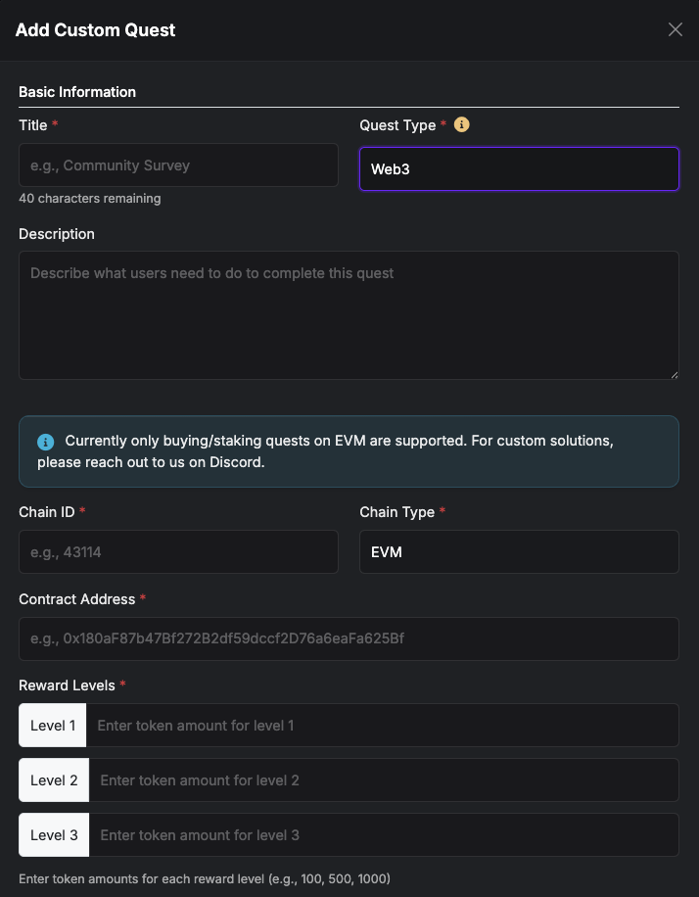Viewport: 699px width, 897px height.
Task: Select the Level 2 token amount field
Action: [382, 780]
